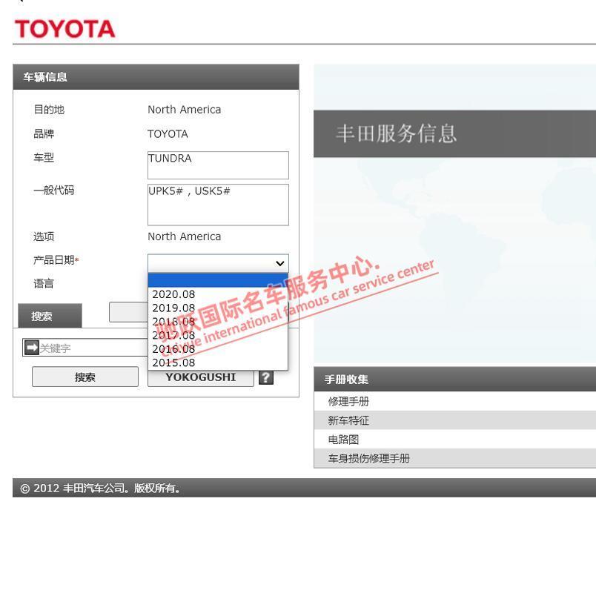Click the YOKOGUSHI button

coord(201,378)
